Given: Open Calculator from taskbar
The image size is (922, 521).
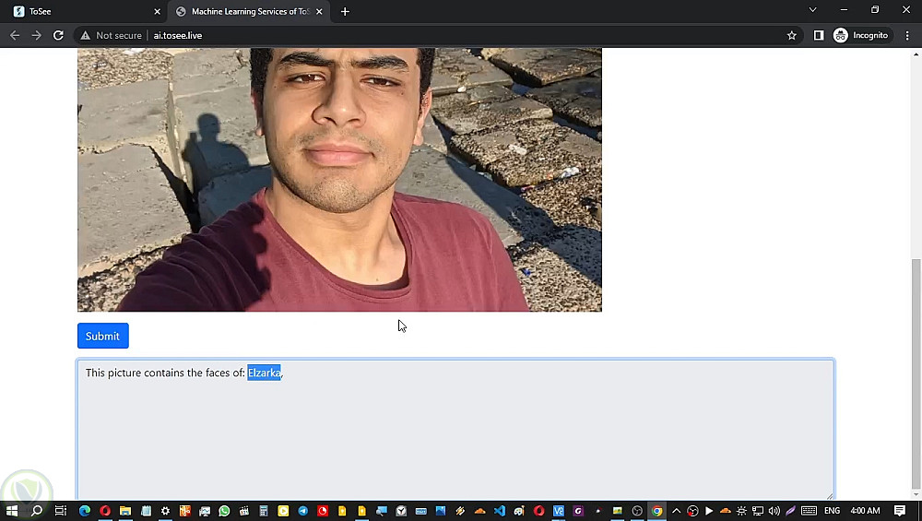Looking at the screenshot, I should [264, 511].
